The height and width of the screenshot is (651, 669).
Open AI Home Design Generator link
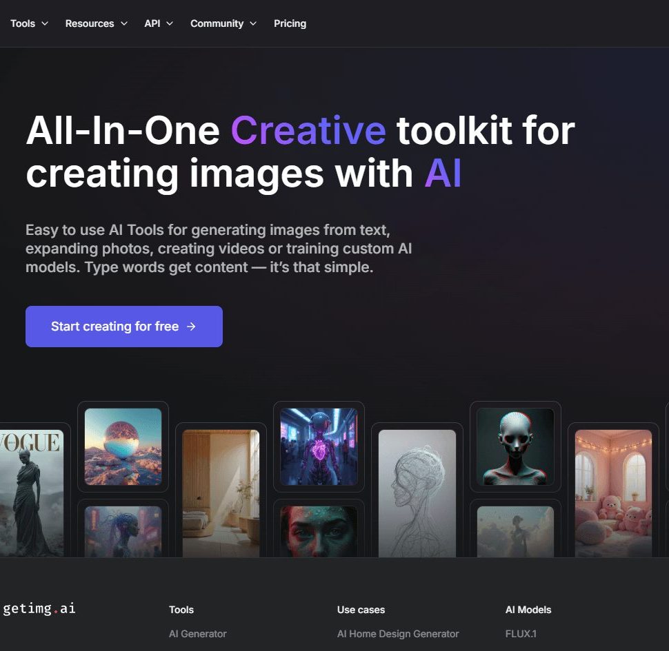point(397,634)
